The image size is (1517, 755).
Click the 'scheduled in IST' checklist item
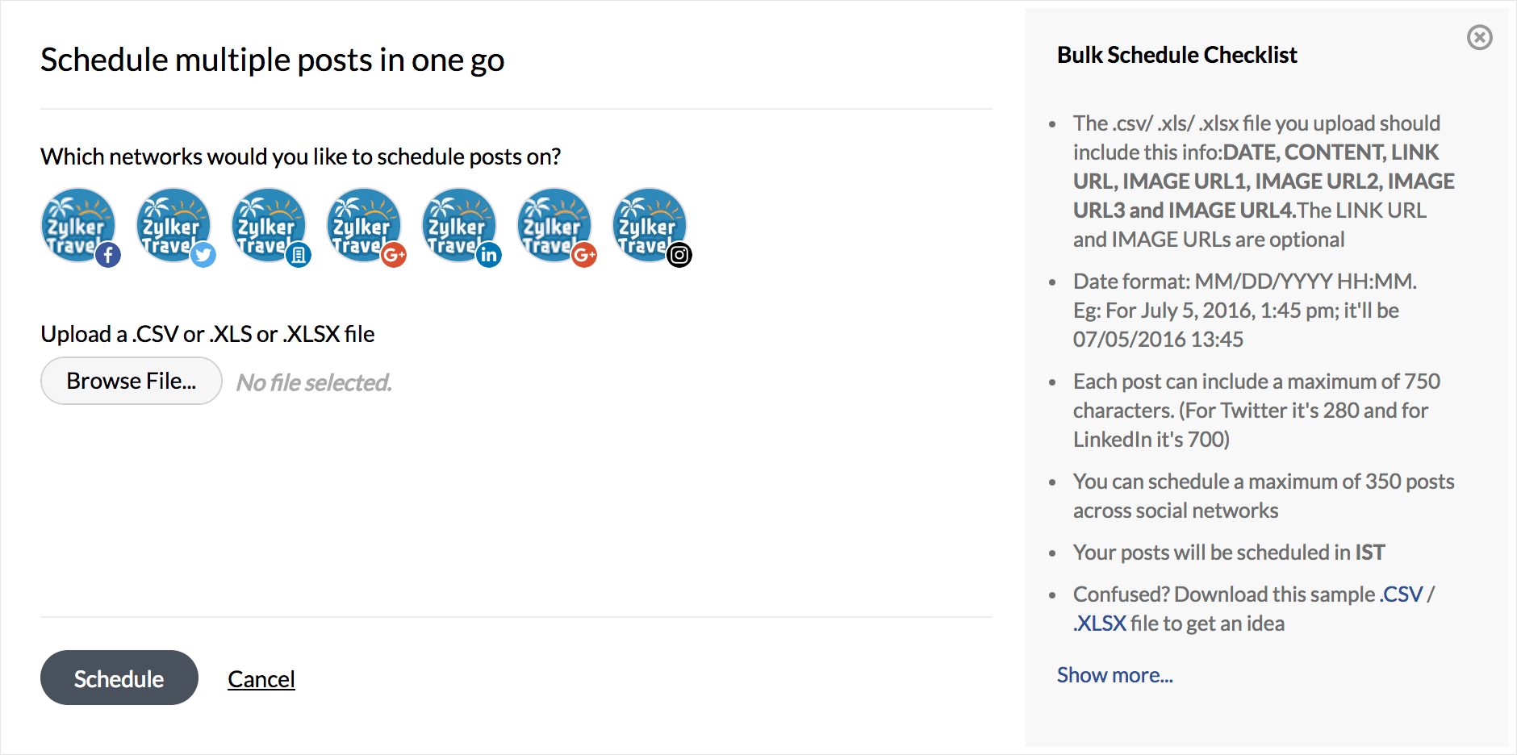click(x=1228, y=553)
